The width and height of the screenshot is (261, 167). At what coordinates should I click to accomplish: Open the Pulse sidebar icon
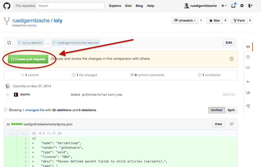[248, 82]
